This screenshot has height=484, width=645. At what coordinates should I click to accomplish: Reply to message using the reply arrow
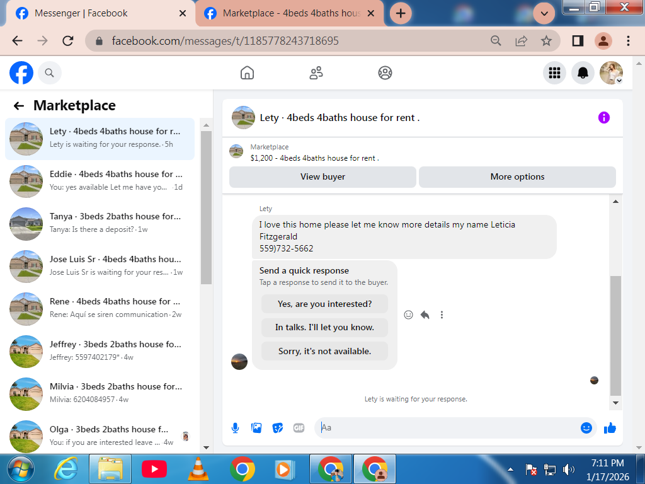pos(425,315)
